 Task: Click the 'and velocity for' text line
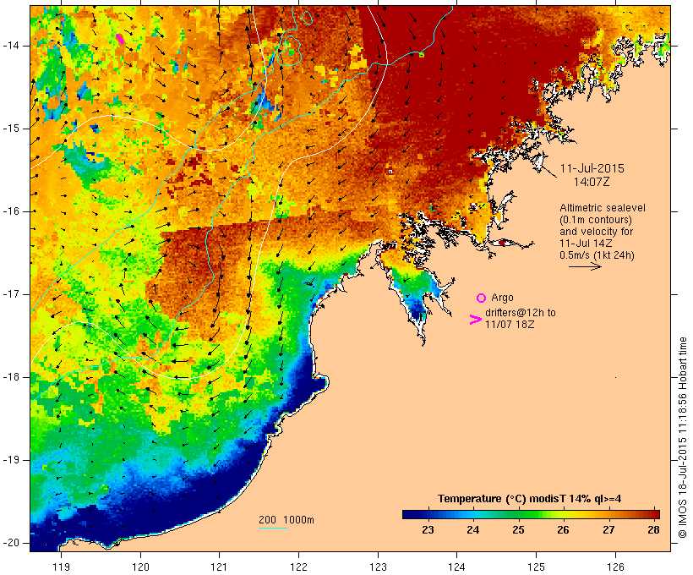pyautogui.click(x=596, y=232)
